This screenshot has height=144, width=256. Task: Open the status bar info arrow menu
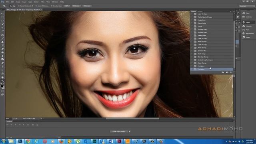[x=41, y=119]
